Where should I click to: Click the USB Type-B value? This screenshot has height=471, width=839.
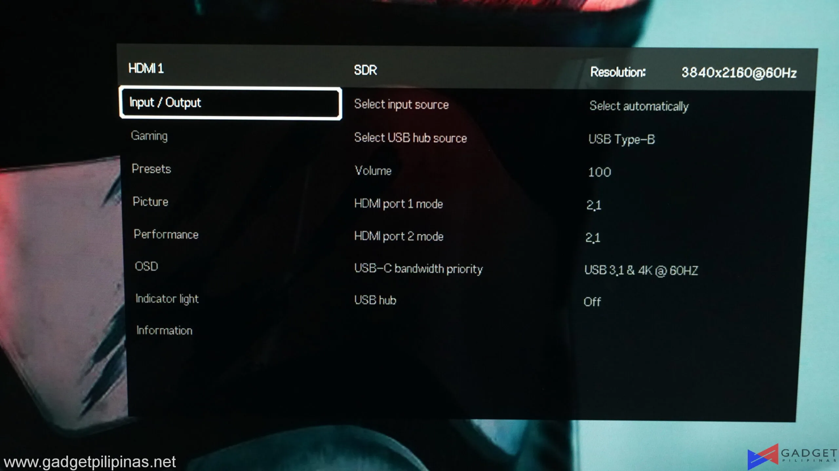pyautogui.click(x=621, y=139)
